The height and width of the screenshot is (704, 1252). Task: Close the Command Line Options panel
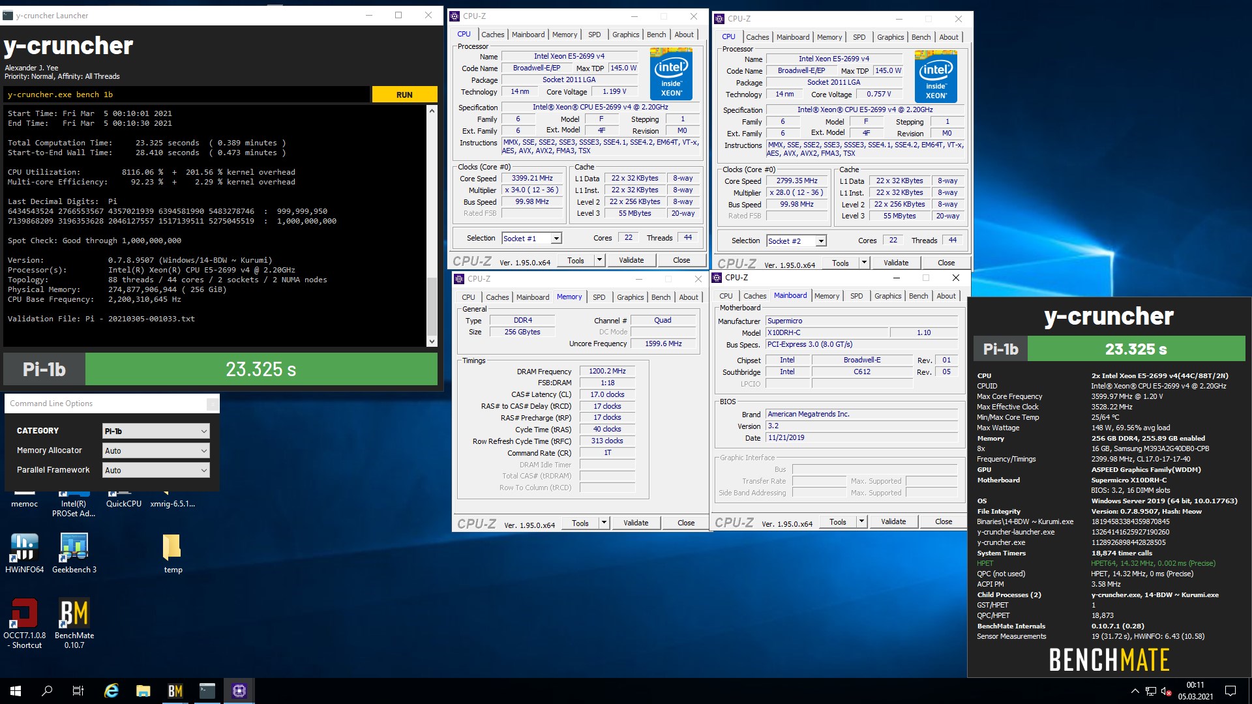213,404
